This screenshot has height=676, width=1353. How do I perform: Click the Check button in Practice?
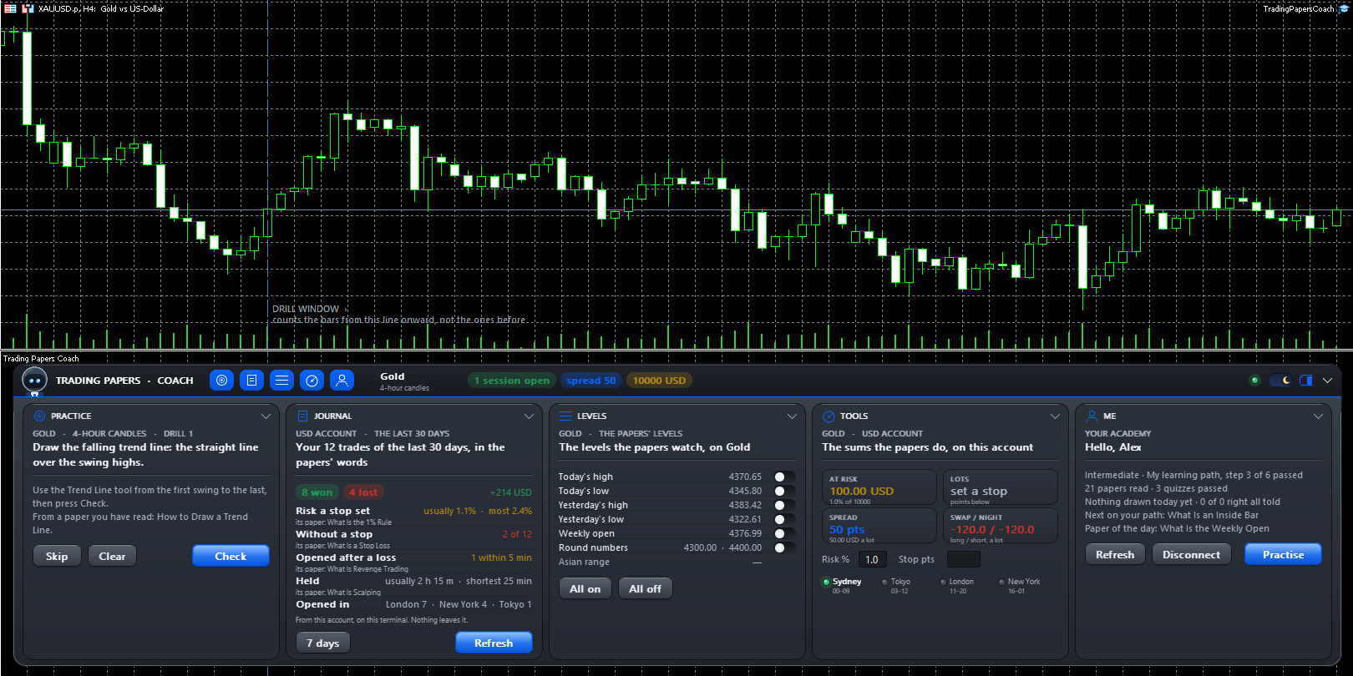coord(231,557)
